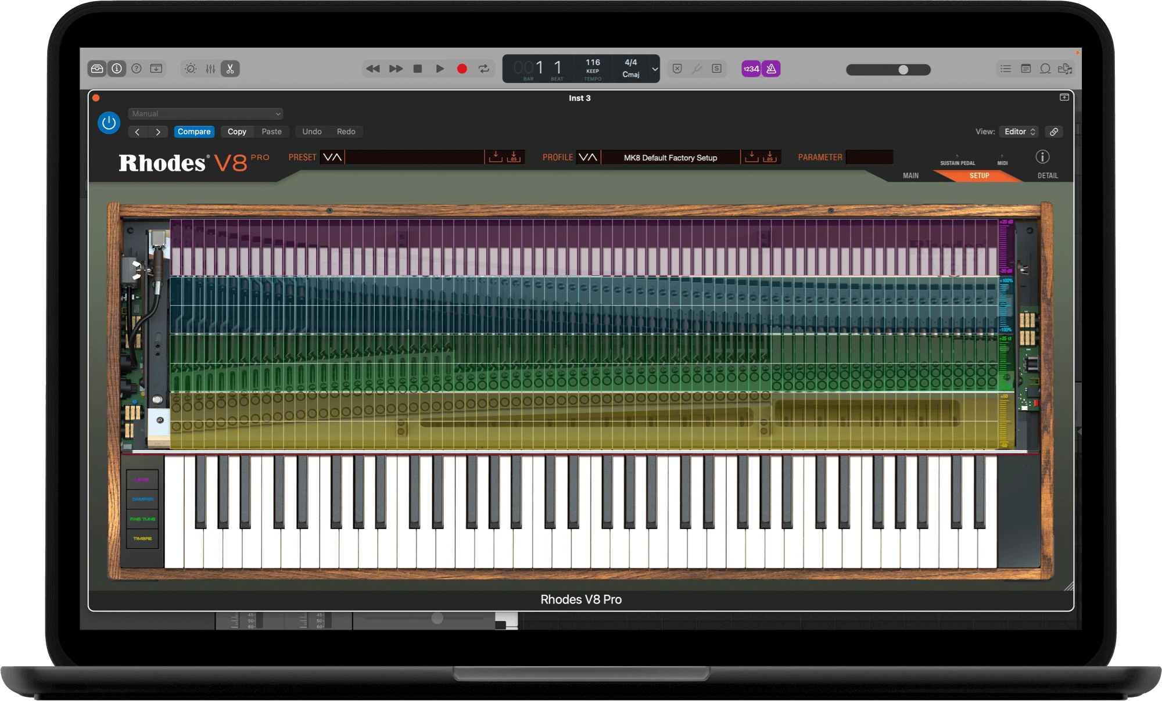The height and width of the screenshot is (701, 1162).
Task: Open the Manual settings dropdown
Action: point(206,114)
